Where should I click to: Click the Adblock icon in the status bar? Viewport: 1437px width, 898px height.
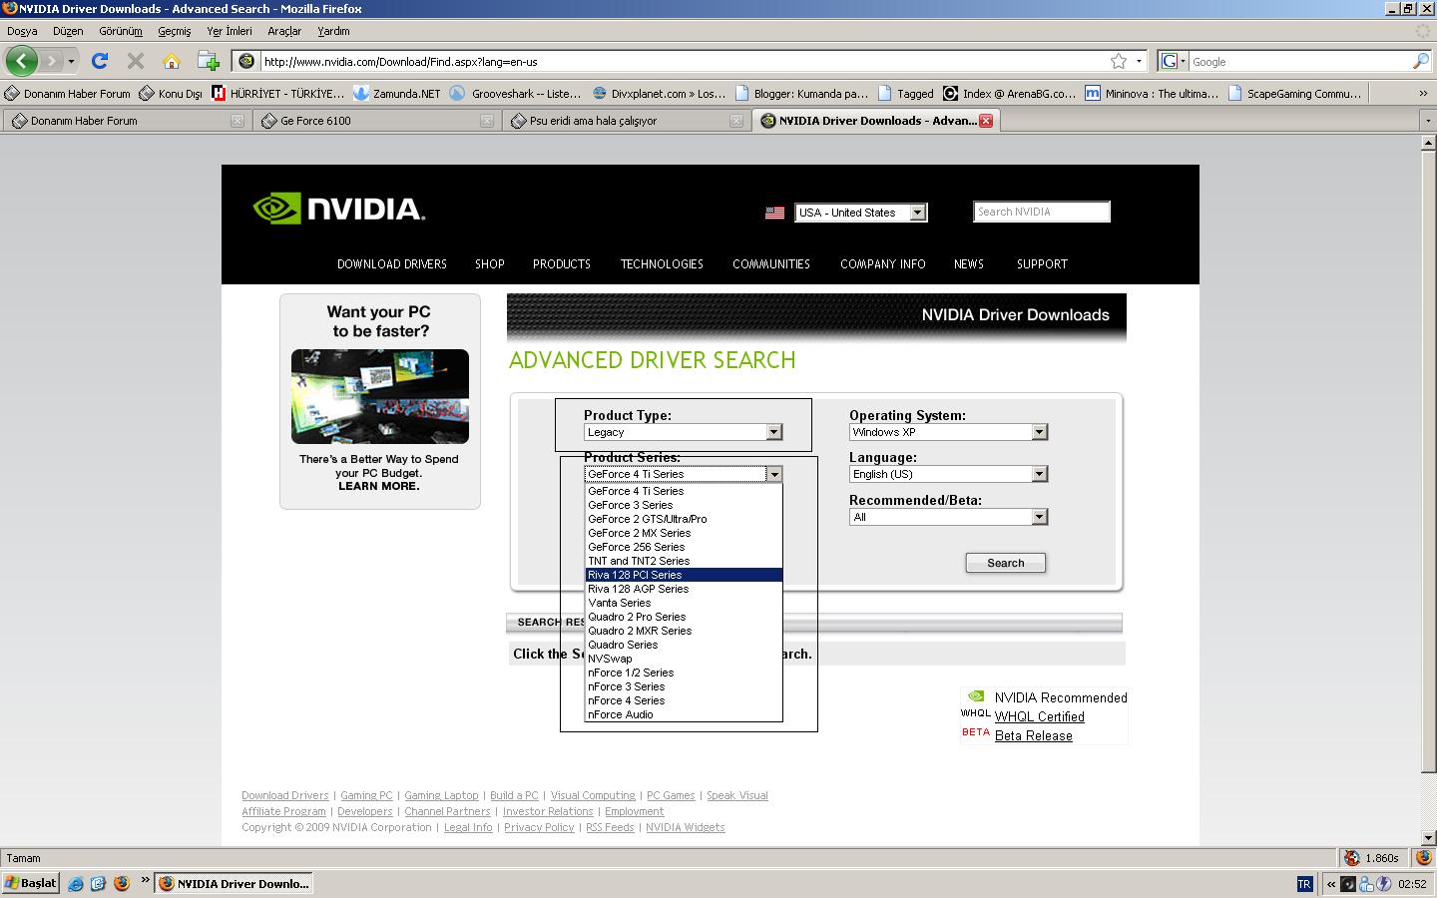1351,858
